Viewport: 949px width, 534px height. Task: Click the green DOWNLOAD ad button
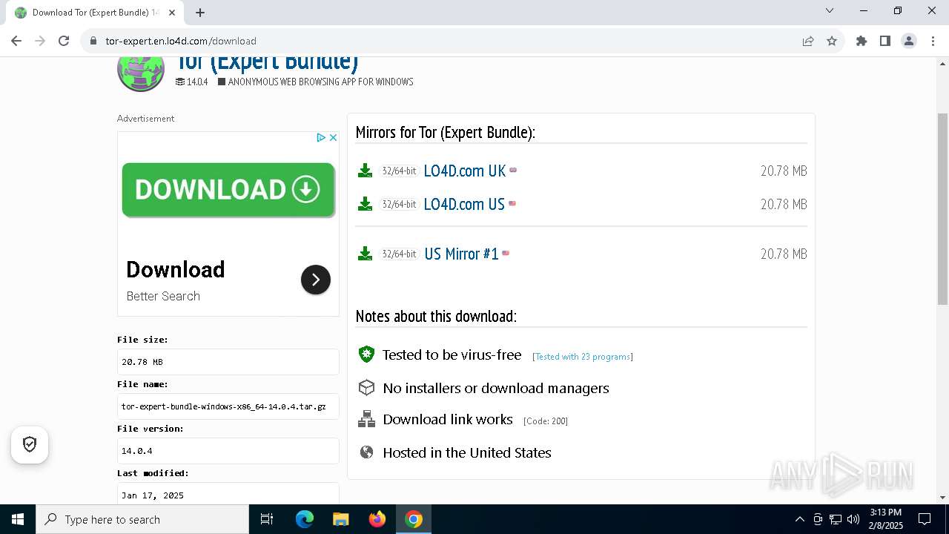pyautogui.click(x=228, y=190)
